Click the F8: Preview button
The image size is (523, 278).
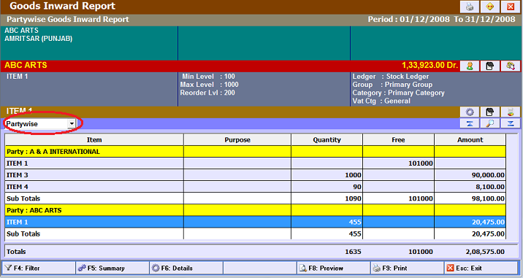[334, 268]
